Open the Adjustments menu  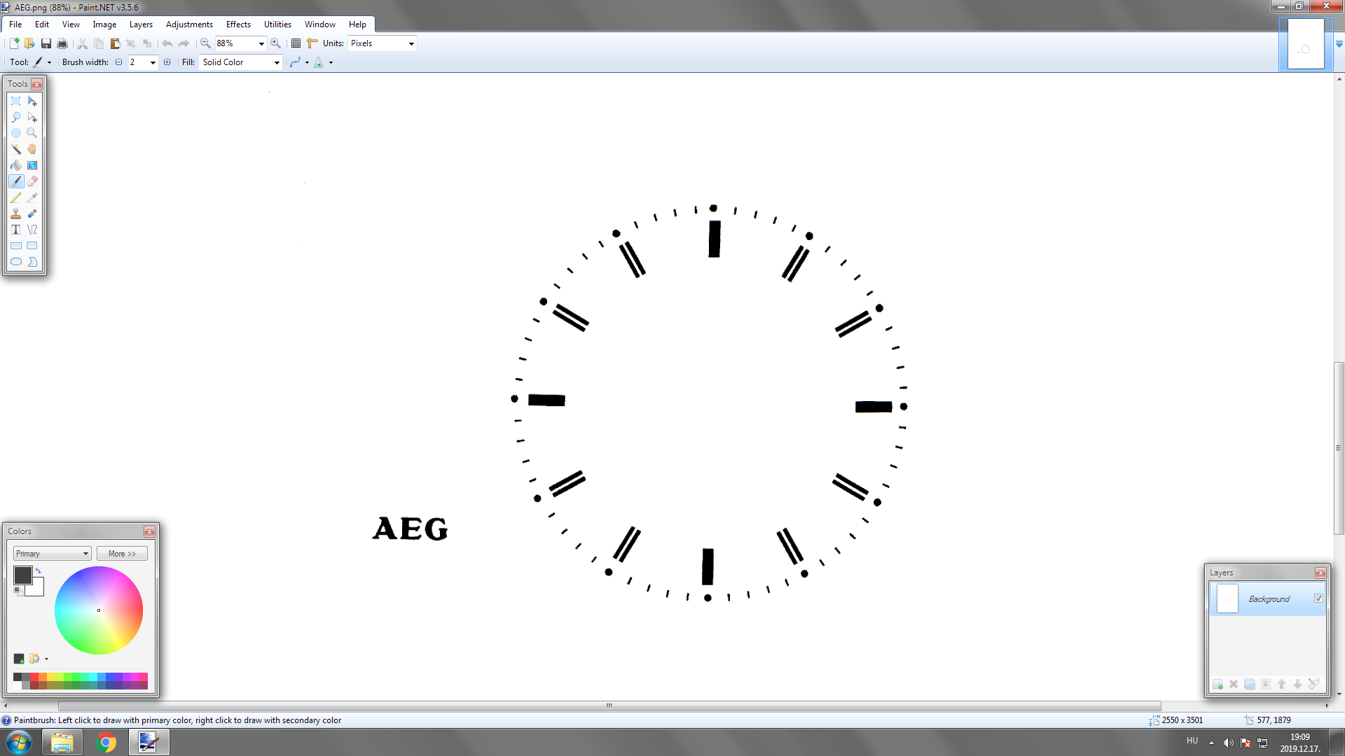click(x=189, y=24)
